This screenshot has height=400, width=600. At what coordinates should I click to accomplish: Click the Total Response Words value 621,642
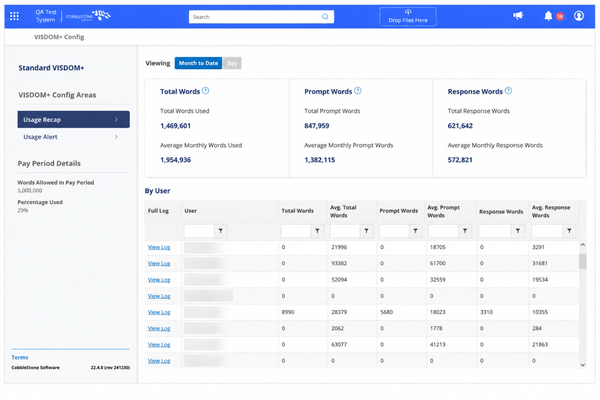460,126
